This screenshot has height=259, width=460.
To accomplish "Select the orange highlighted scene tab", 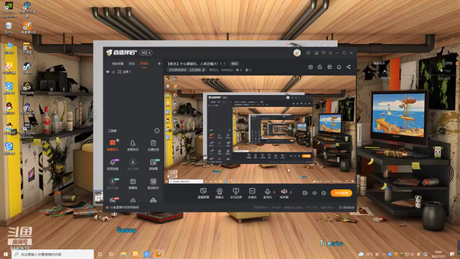I will (x=144, y=63).
